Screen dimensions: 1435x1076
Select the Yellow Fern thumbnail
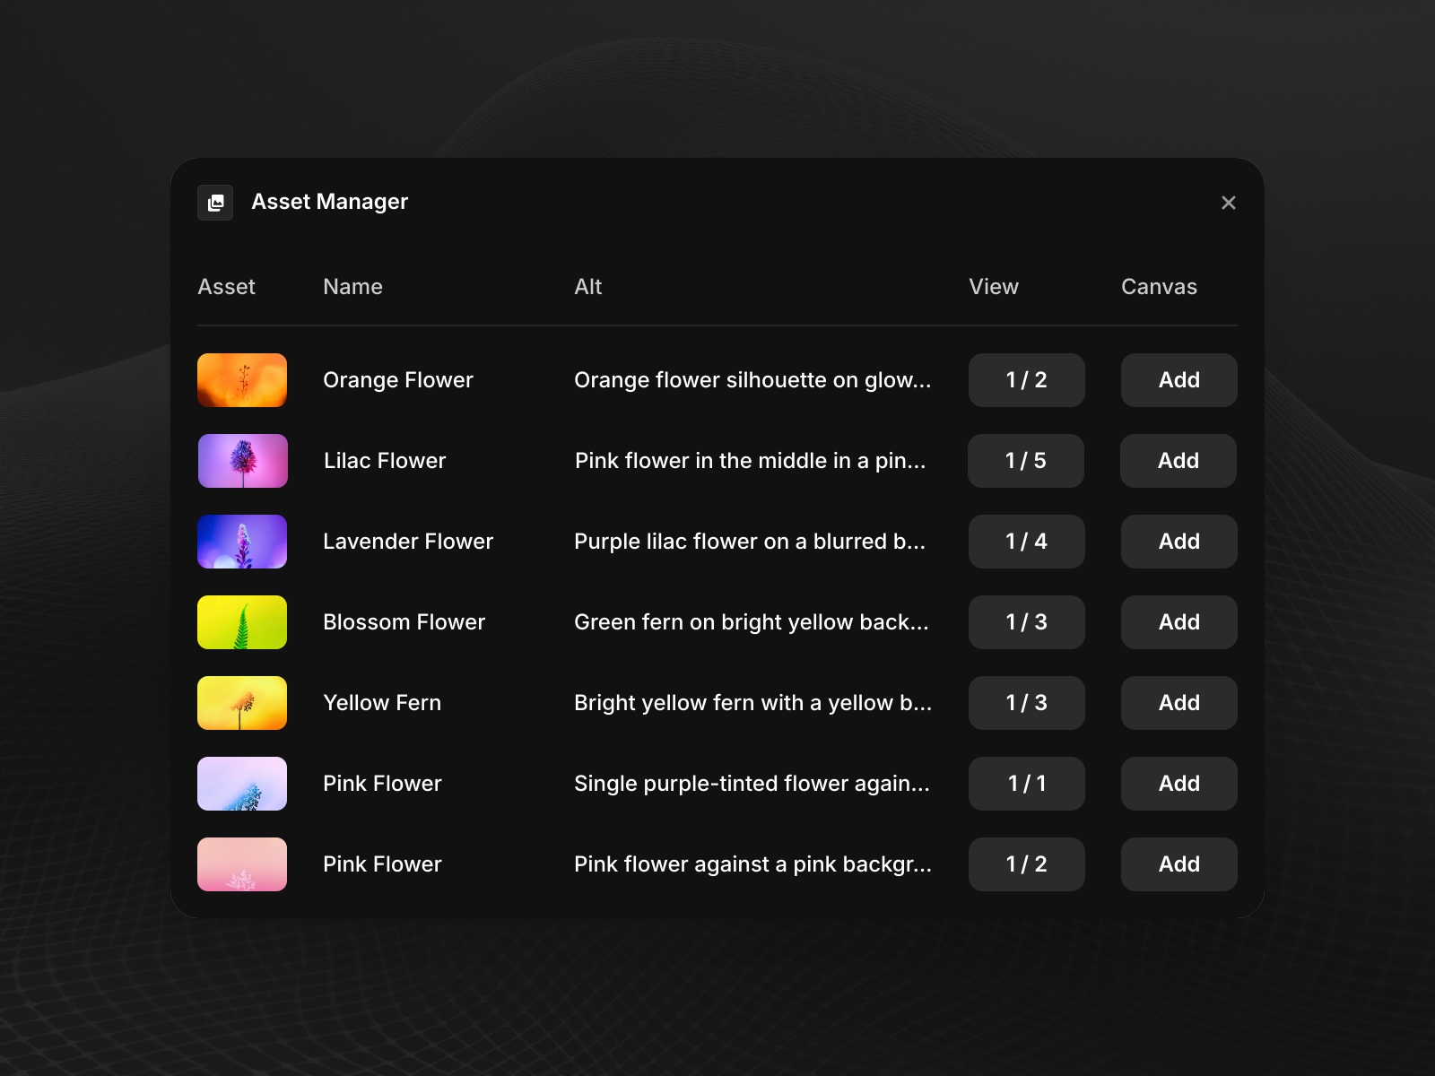pyautogui.click(x=242, y=703)
